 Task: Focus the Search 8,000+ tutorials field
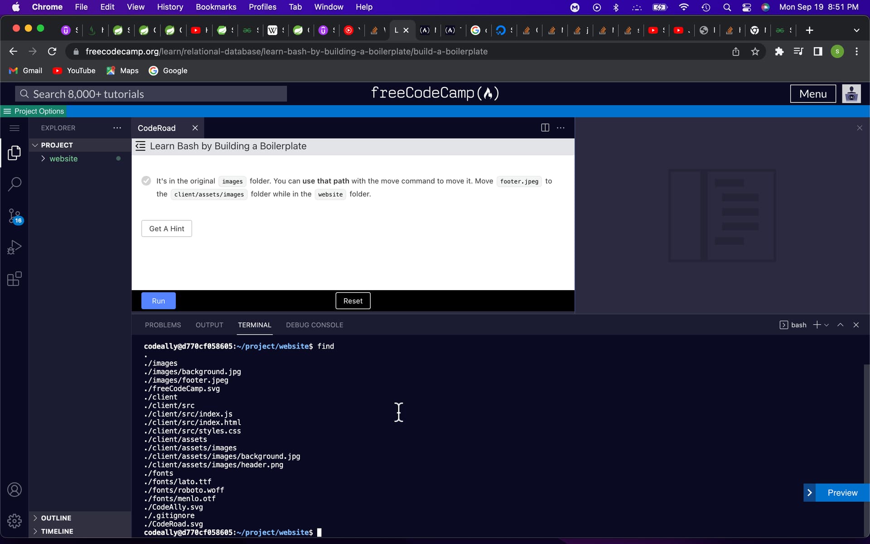151,94
